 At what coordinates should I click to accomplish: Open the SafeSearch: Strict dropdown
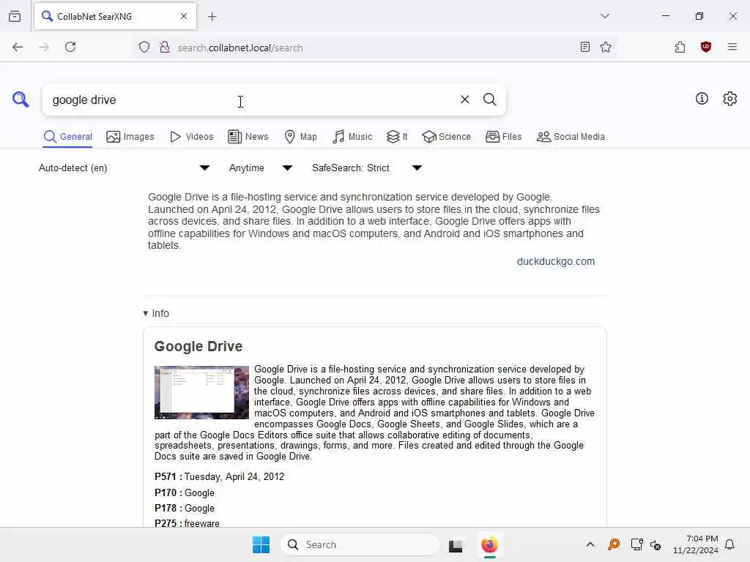pos(366,168)
